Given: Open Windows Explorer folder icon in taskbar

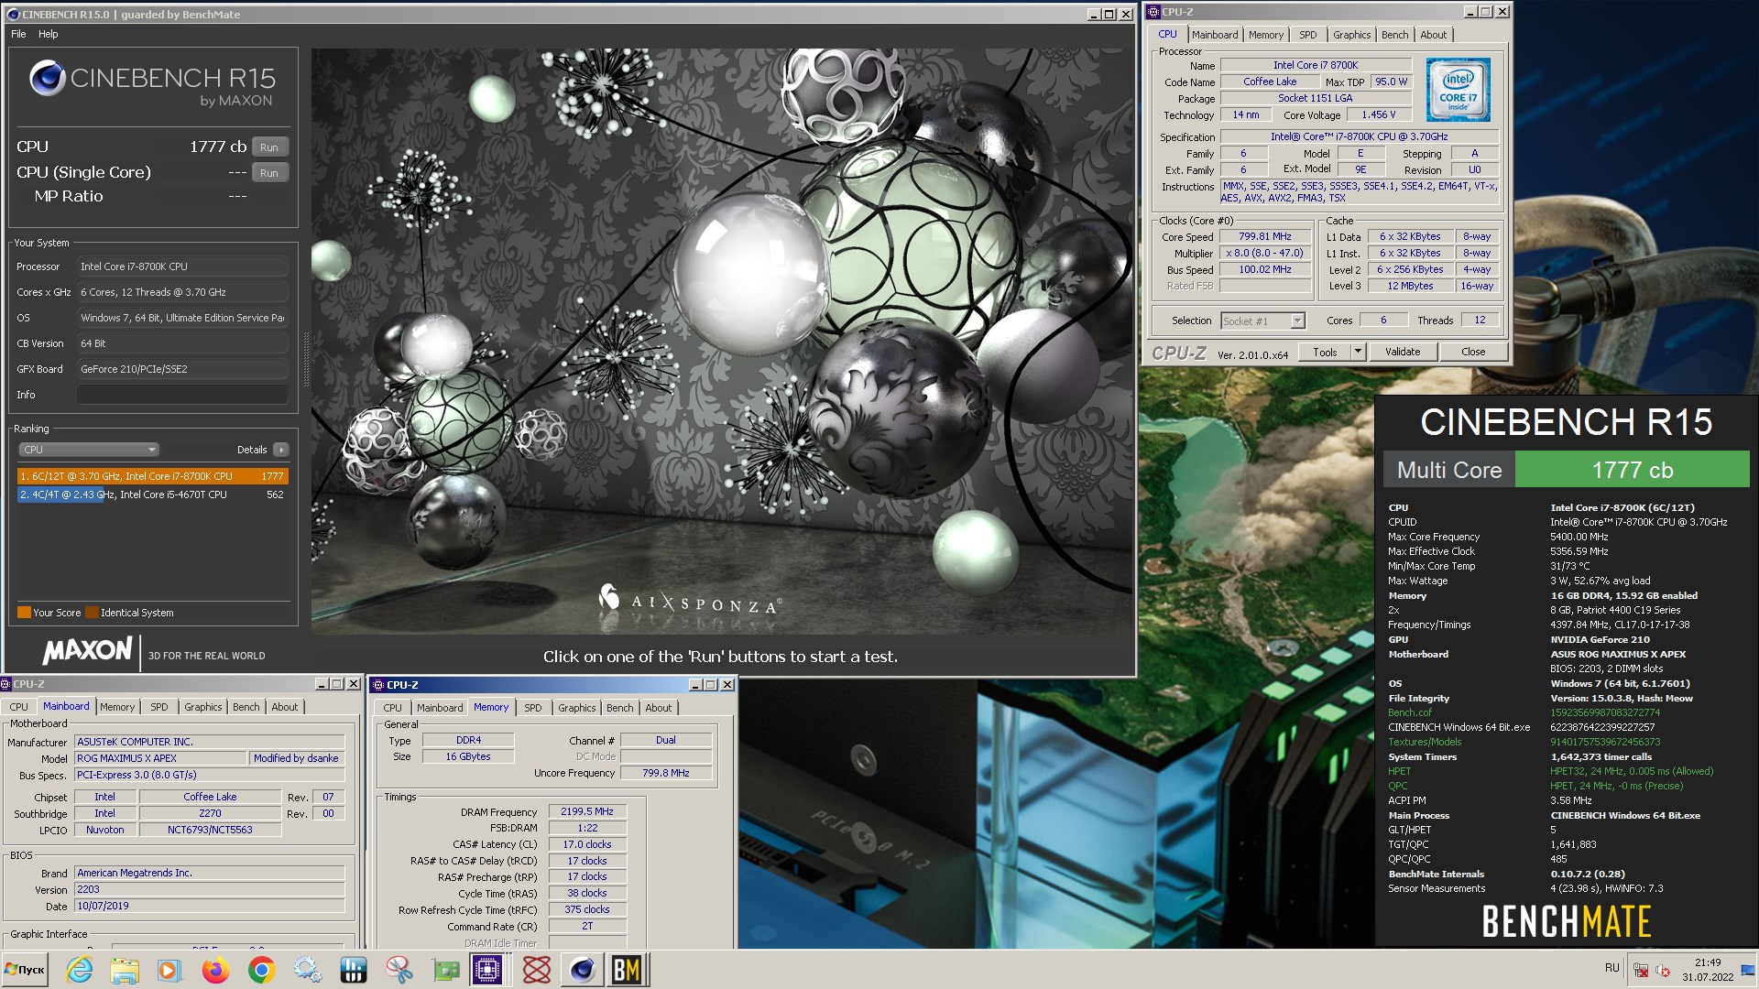Looking at the screenshot, I should 125,969.
